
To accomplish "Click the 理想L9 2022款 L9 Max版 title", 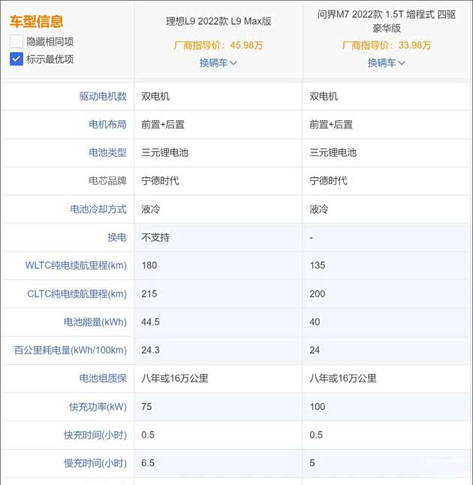I will point(218,22).
